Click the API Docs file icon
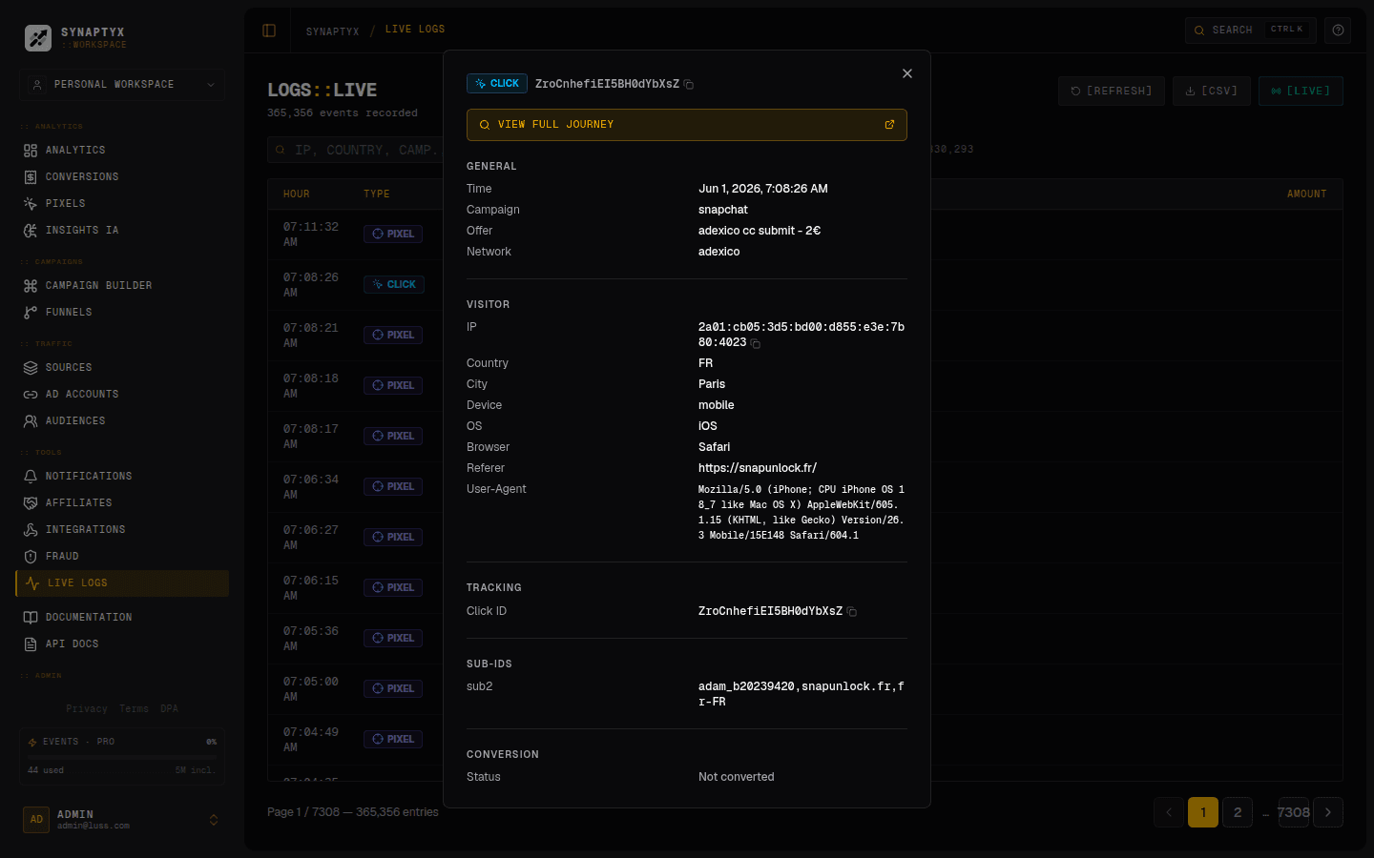Viewport: 1374px width, 858px height. tap(31, 644)
